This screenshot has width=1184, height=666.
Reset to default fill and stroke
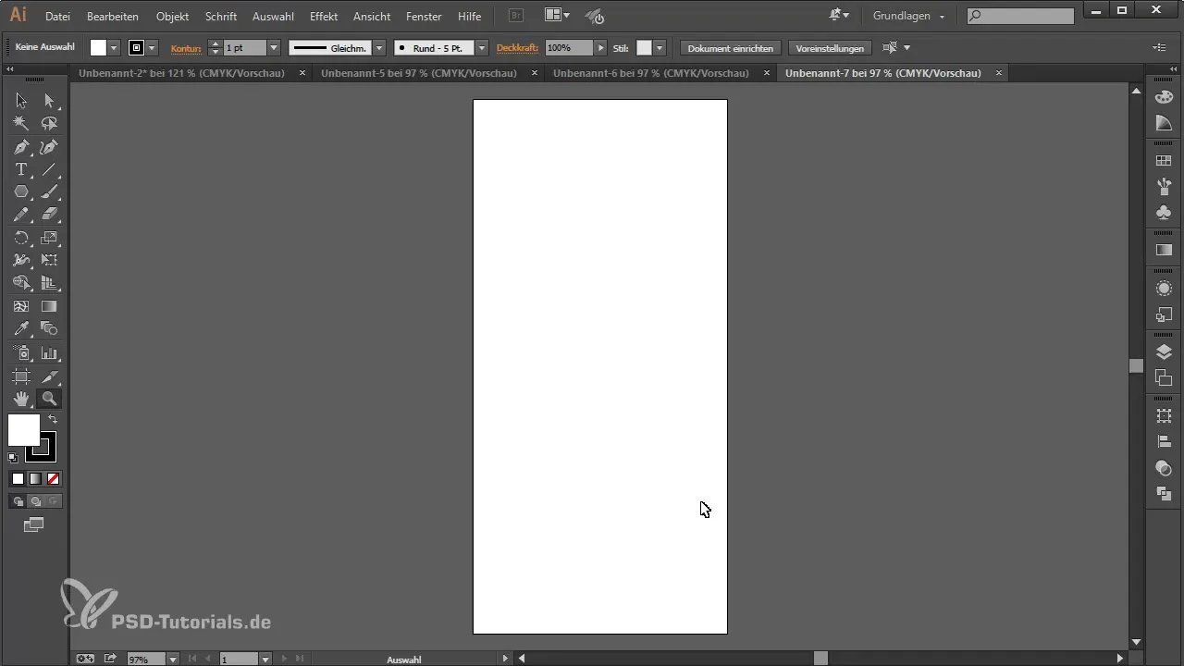[13, 457]
